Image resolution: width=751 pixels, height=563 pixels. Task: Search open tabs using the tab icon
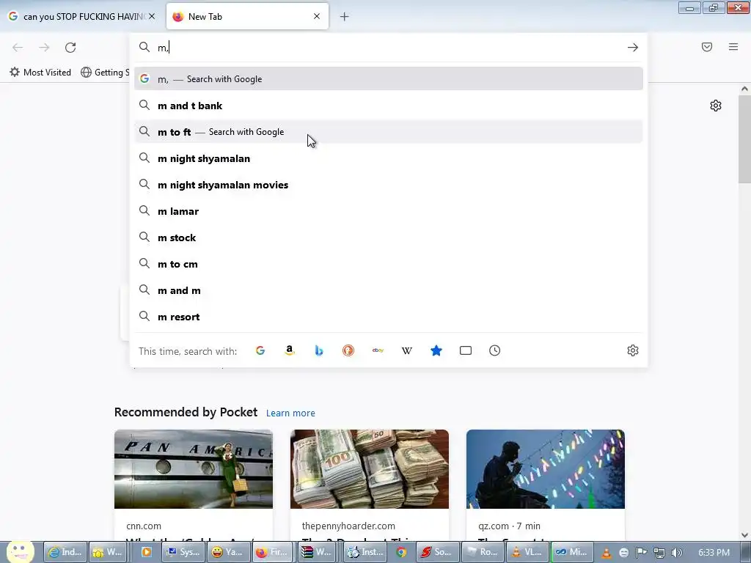466,350
